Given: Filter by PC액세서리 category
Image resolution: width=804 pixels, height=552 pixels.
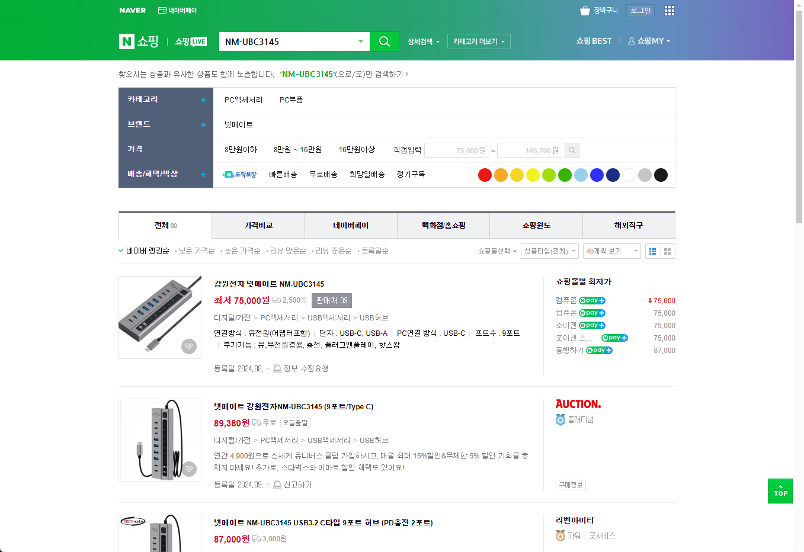Looking at the screenshot, I should pos(244,100).
